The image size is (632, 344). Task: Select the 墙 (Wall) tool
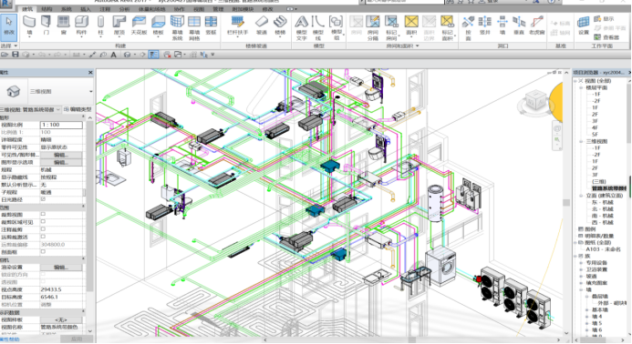click(29, 25)
